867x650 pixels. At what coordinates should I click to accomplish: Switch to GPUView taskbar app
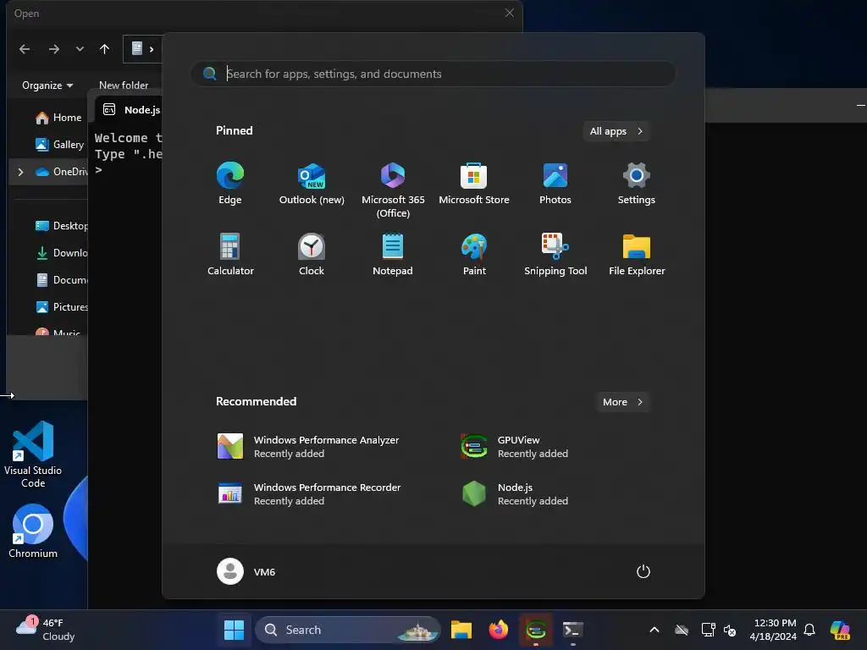[x=535, y=630]
